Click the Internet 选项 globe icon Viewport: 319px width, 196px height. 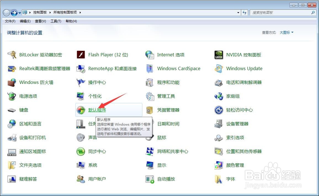point(150,55)
